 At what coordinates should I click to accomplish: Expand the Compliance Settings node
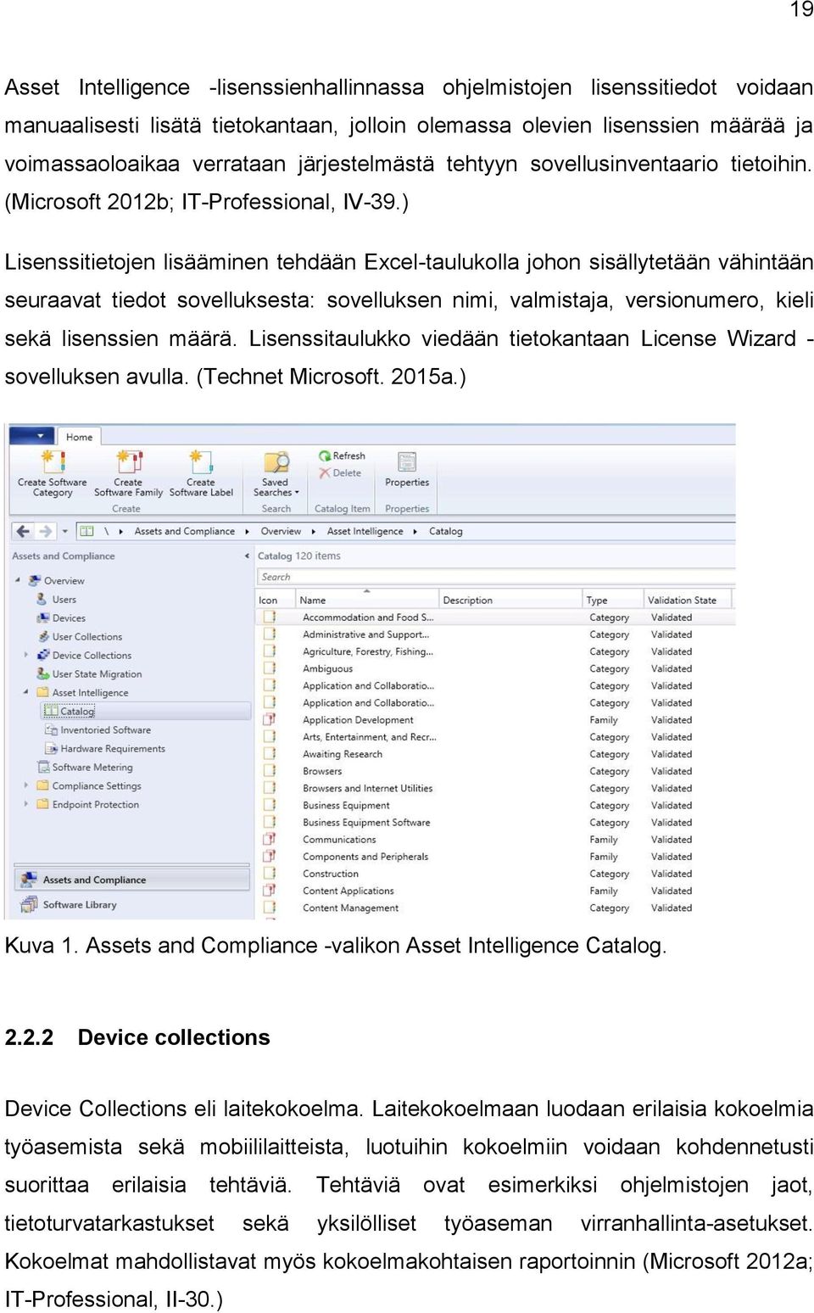[x=26, y=785]
